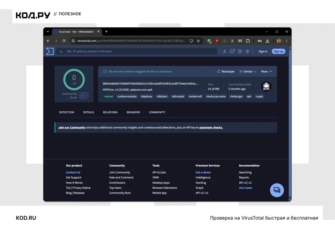Open the Extensions puzzle-piece menu
This screenshot has width=335, height=229.
pos(248,41)
